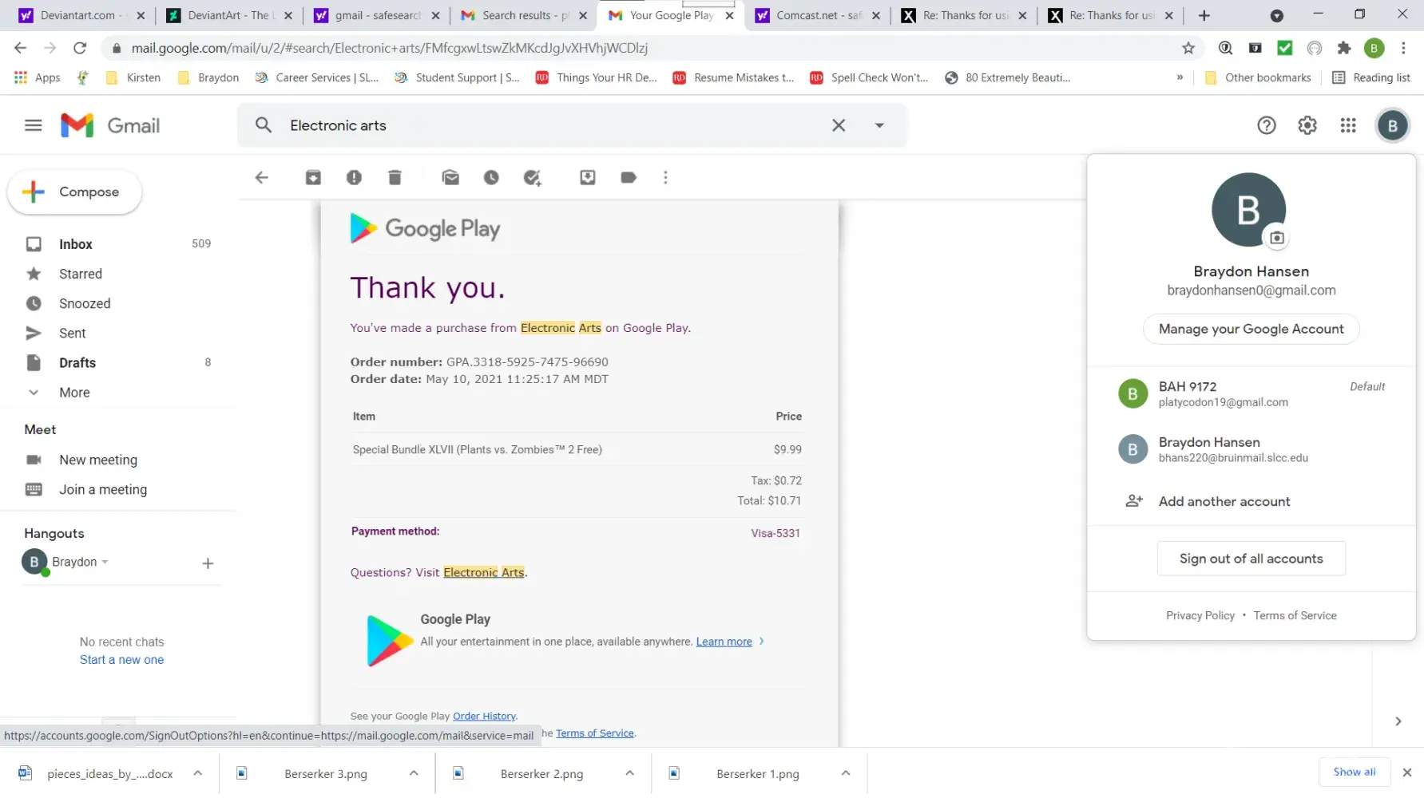Open the Inbox folder
Screen dimensions: 1424x798
(76, 244)
